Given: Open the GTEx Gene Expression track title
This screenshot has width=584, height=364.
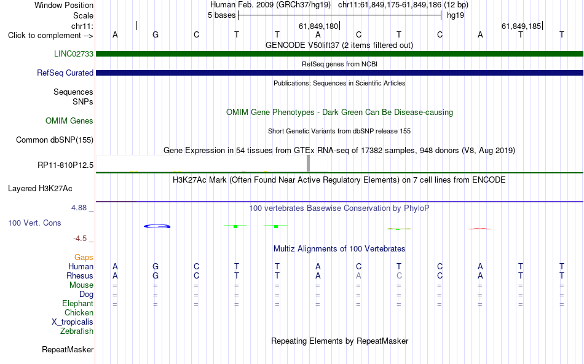Looking at the screenshot, I should coord(339,150).
